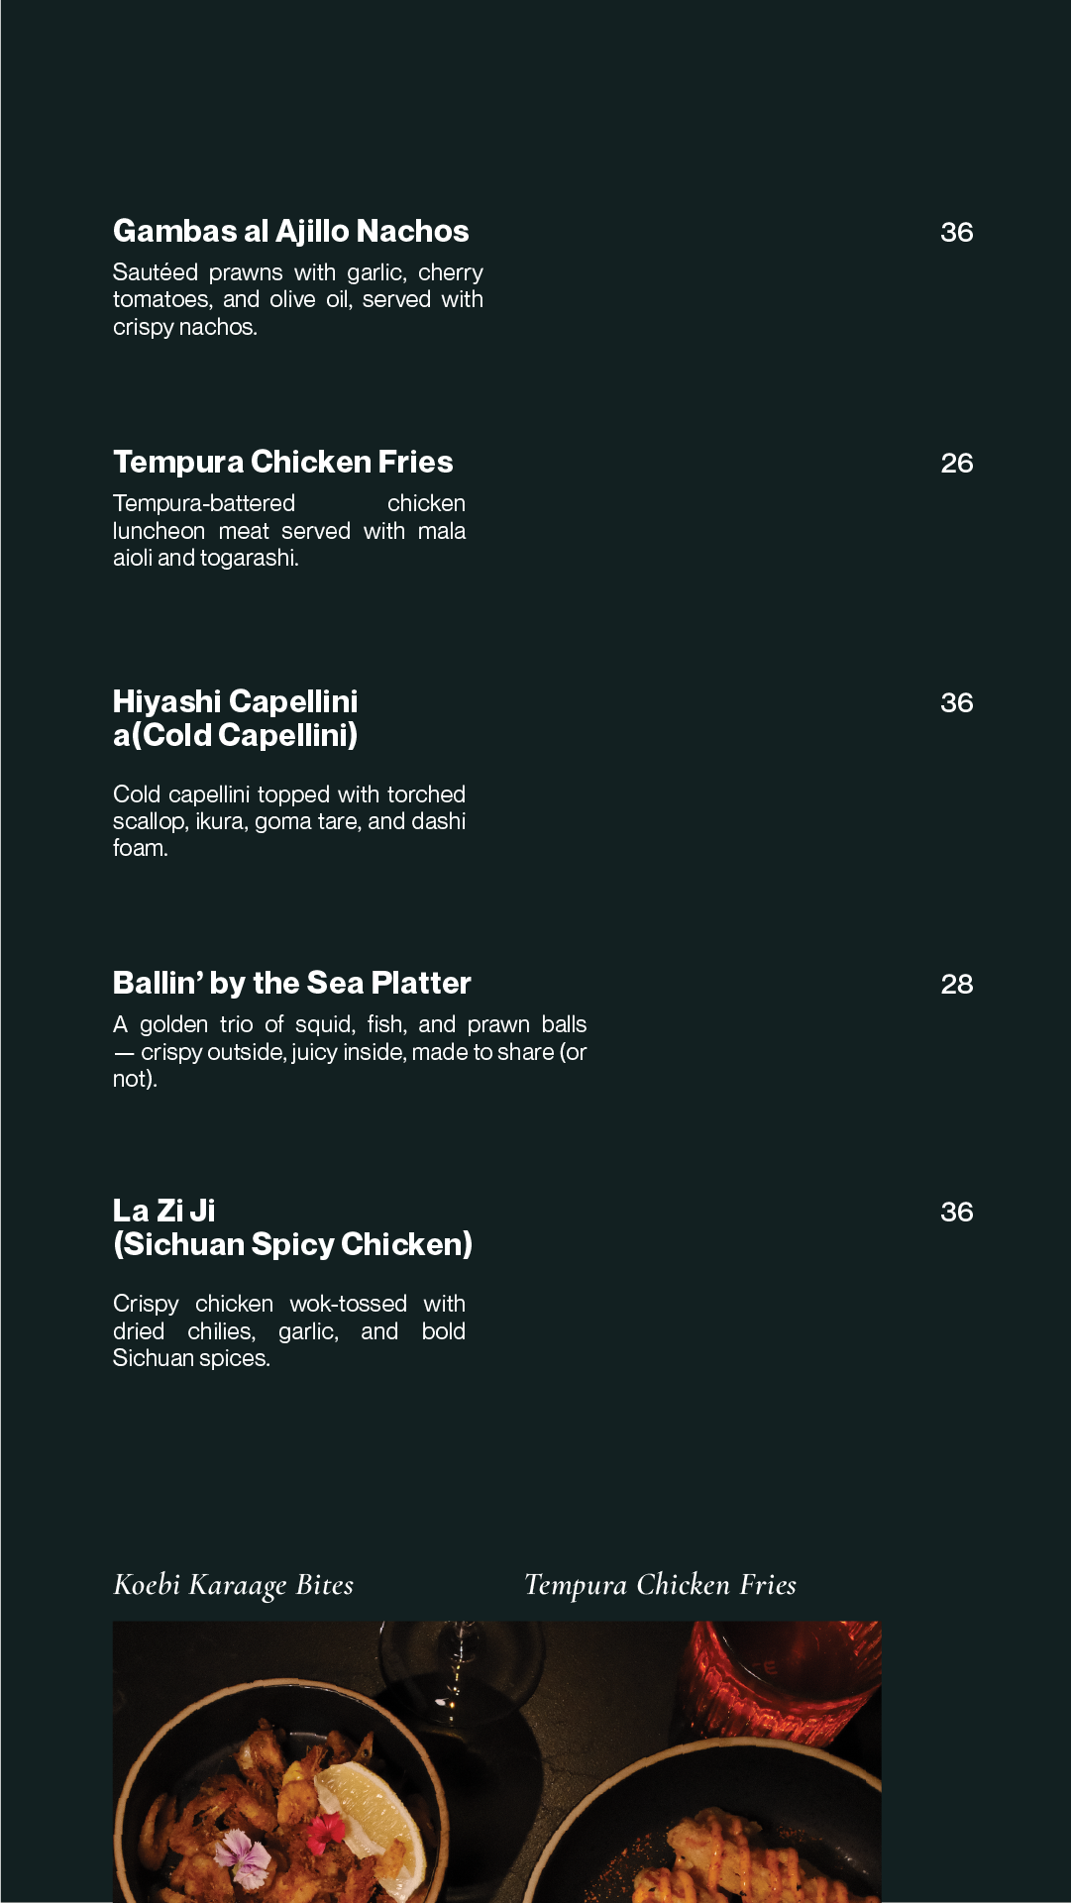
Task: Click the cold capellini torched scallop description
Action: 288,821
